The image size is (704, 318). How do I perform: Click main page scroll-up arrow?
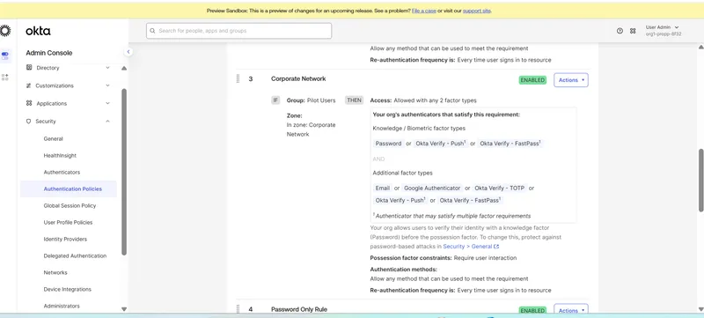(x=700, y=48)
